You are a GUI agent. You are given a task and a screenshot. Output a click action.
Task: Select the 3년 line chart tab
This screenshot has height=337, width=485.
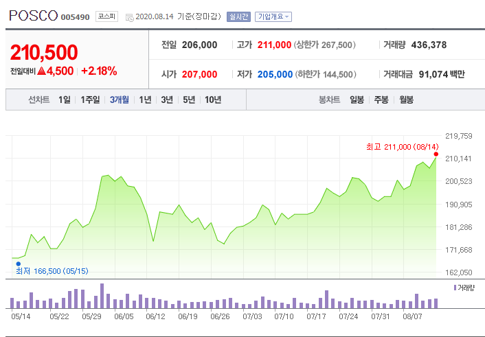[x=167, y=100]
